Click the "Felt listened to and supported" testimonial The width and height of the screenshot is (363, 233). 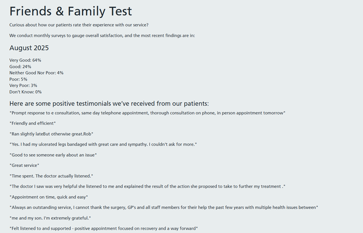pyautogui.click(x=103, y=228)
